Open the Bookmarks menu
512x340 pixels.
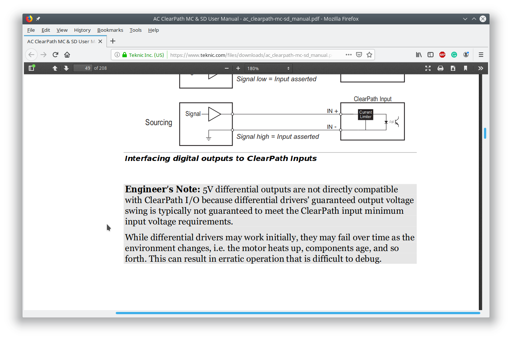110,30
